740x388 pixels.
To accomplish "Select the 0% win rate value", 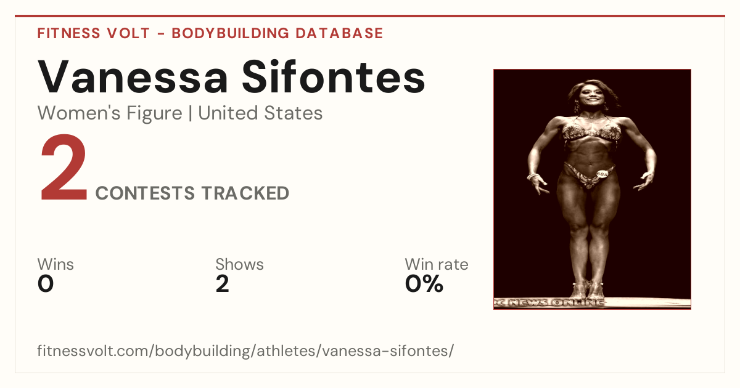I will (x=424, y=284).
